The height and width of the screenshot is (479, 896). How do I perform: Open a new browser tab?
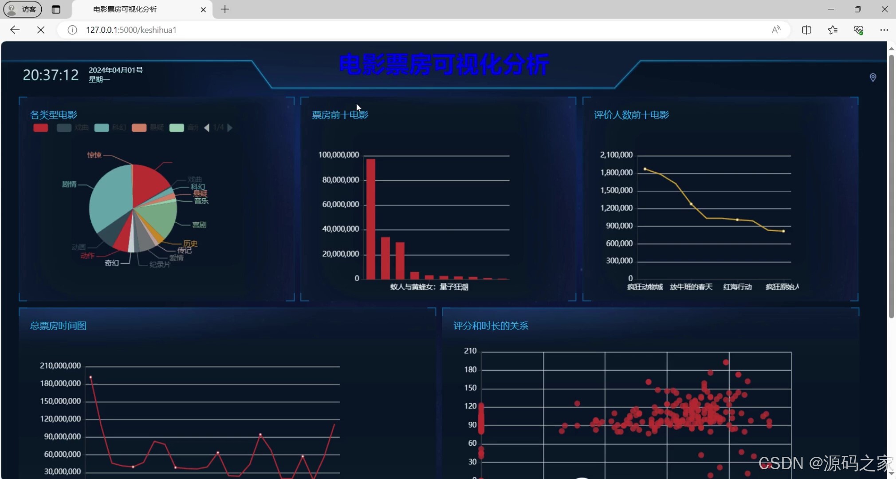pyautogui.click(x=225, y=9)
